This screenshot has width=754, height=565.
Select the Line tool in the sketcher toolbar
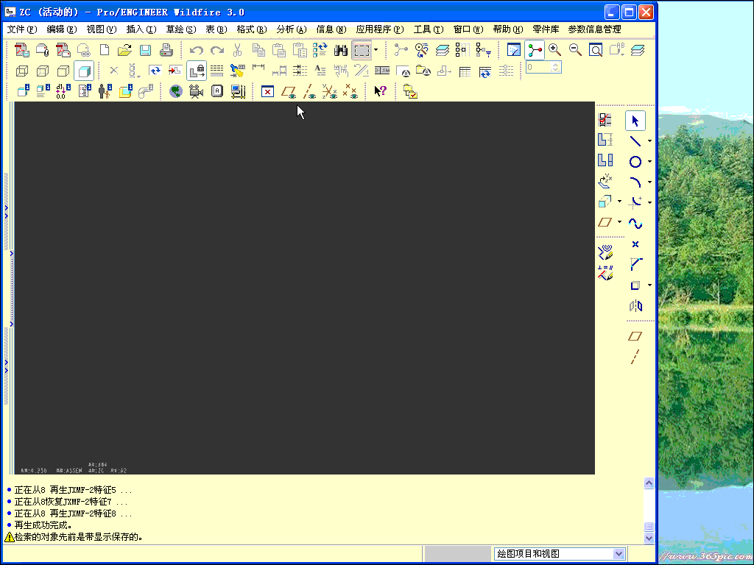[635, 140]
